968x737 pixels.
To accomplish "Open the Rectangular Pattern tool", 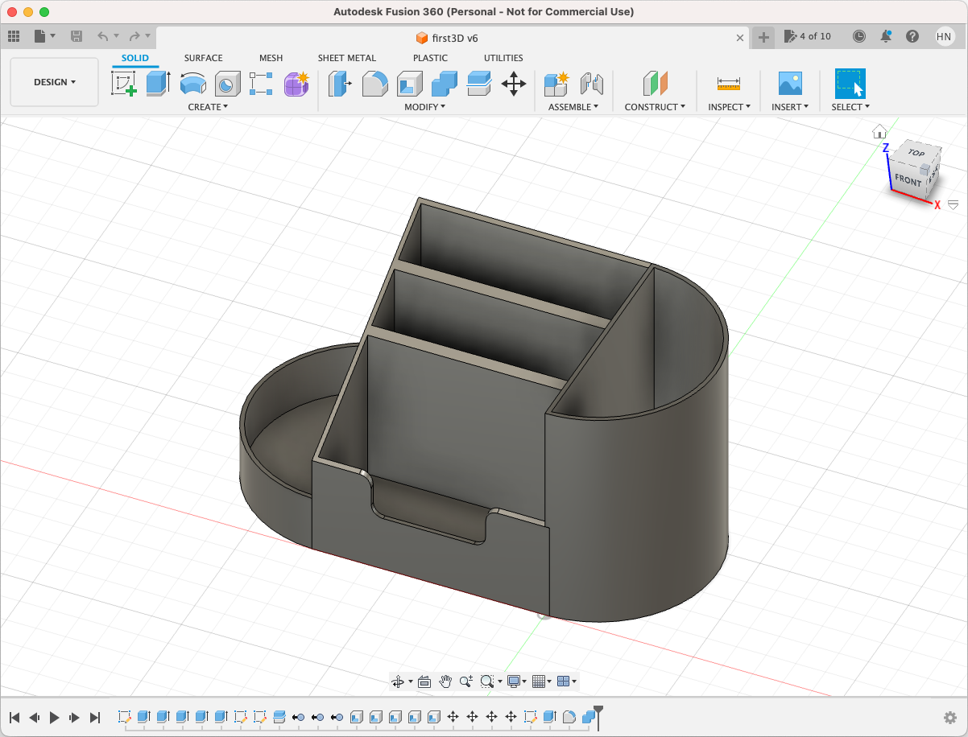I will tap(262, 84).
